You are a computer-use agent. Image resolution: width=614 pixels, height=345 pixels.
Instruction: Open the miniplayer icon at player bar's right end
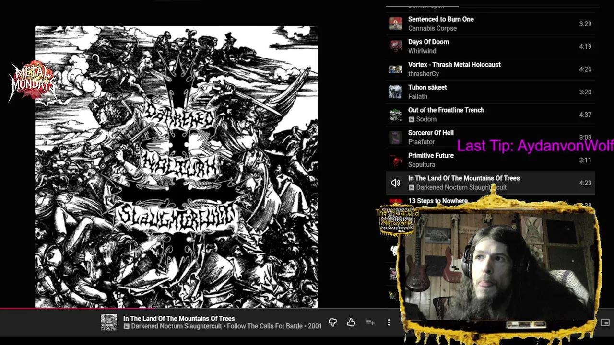[605, 322]
